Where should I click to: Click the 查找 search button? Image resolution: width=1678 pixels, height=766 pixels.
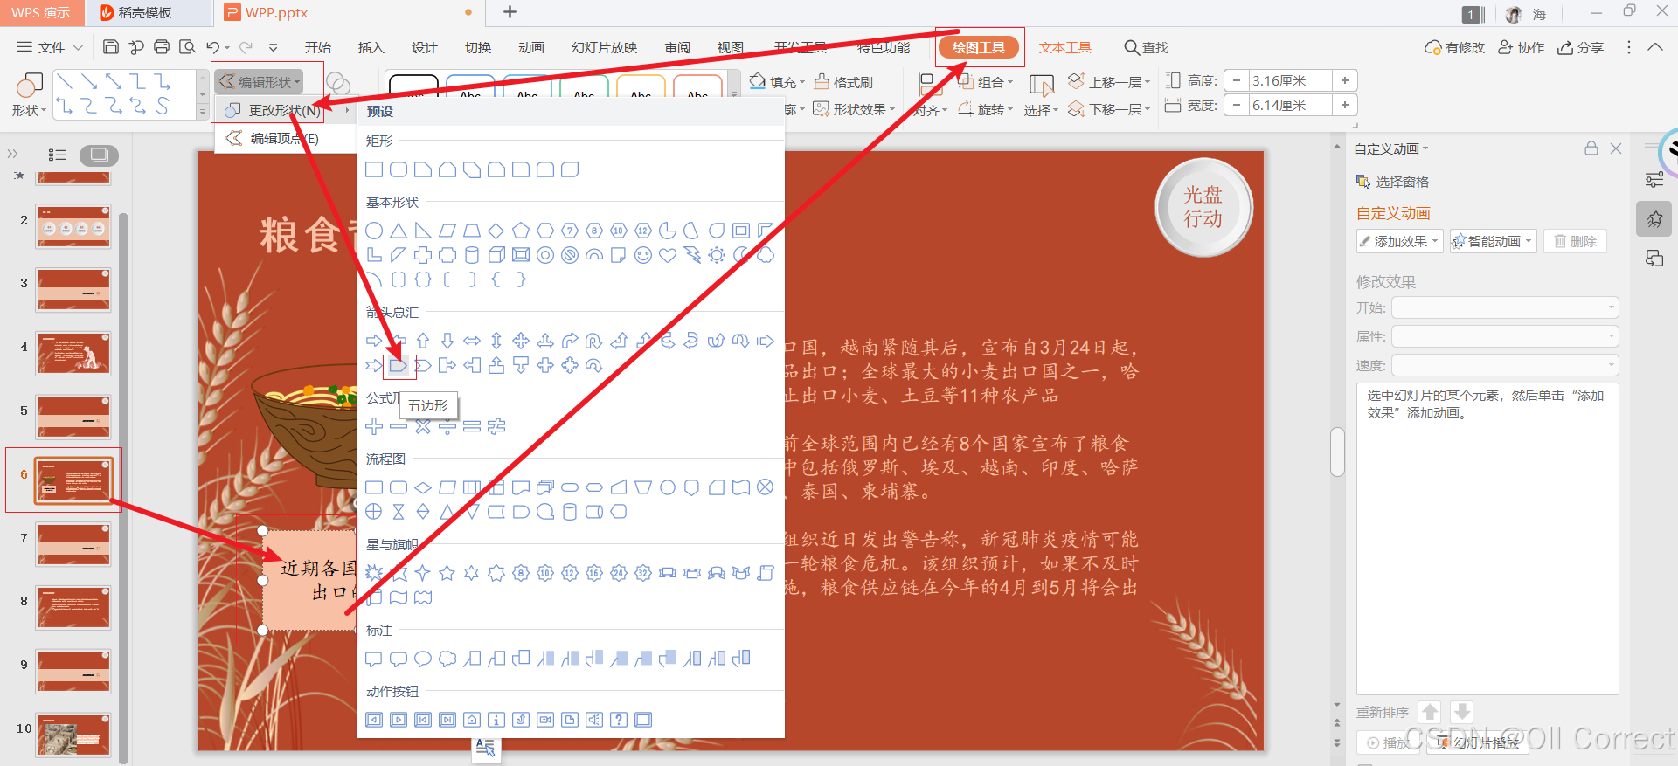pyautogui.click(x=1146, y=47)
